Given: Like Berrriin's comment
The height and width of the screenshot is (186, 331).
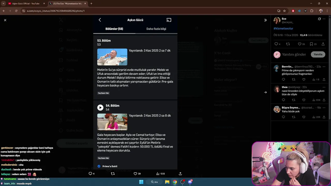Looking at the screenshot, I should (x=304, y=80).
